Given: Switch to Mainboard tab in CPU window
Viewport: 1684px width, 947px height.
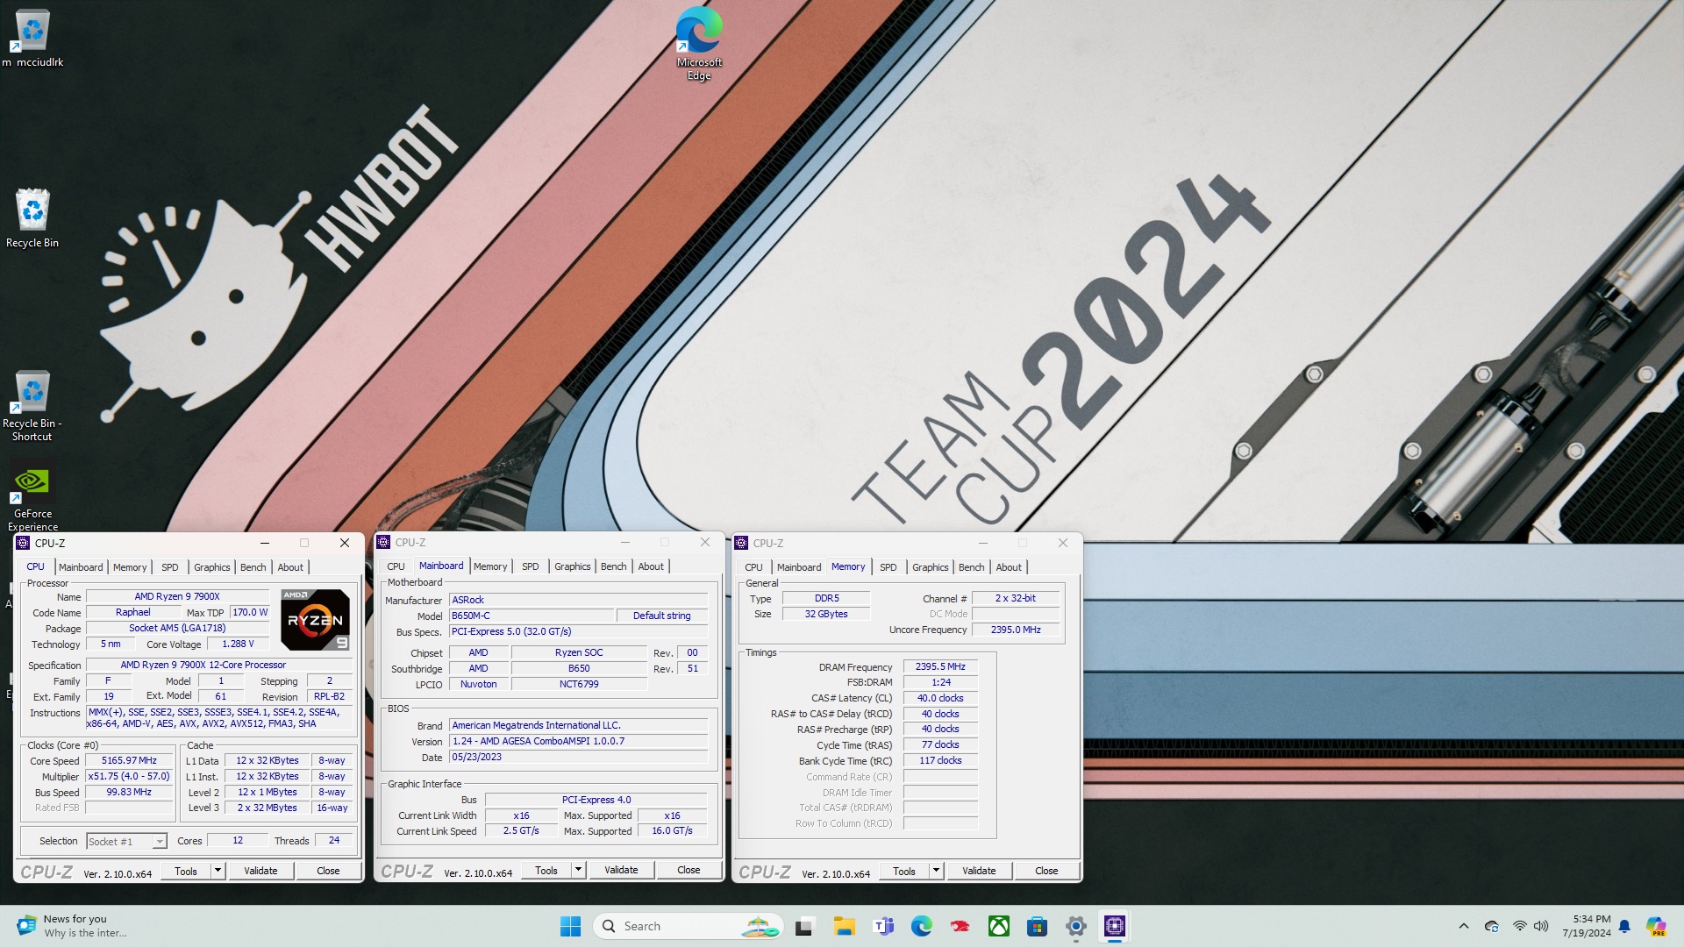Looking at the screenshot, I should pos(81,567).
